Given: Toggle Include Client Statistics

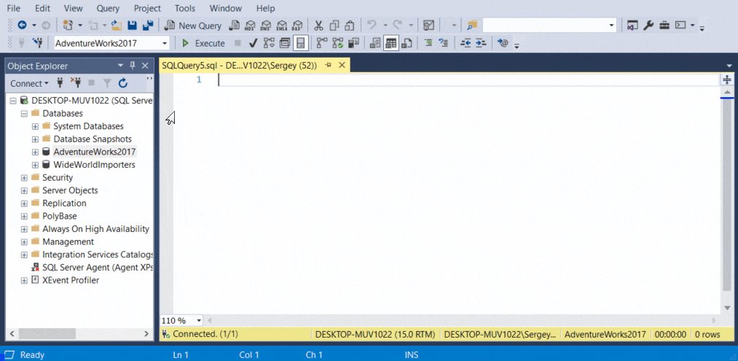Looking at the screenshot, I should coord(353,43).
